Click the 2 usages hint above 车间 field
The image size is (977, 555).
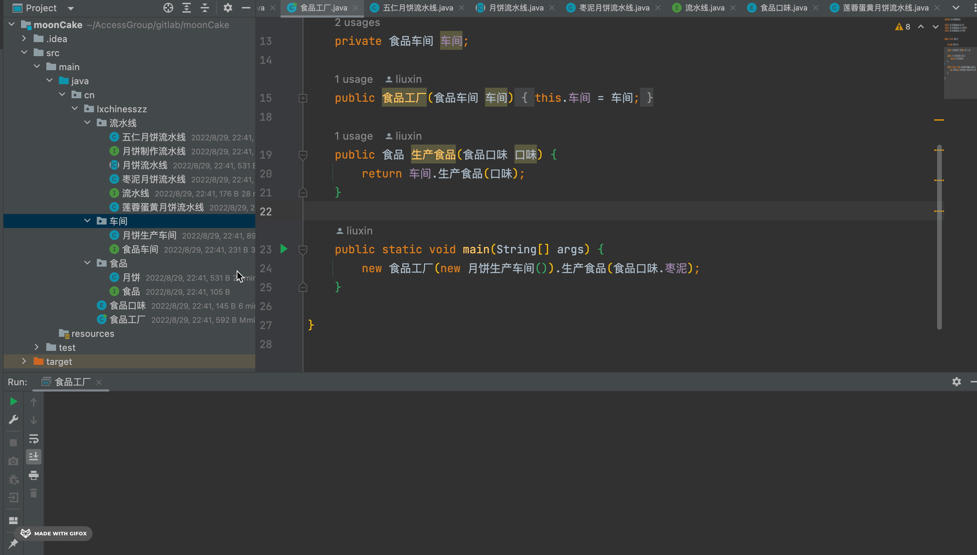pyautogui.click(x=357, y=22)
